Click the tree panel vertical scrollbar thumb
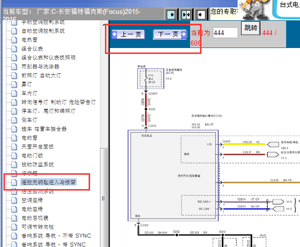 tap(103, 198)
